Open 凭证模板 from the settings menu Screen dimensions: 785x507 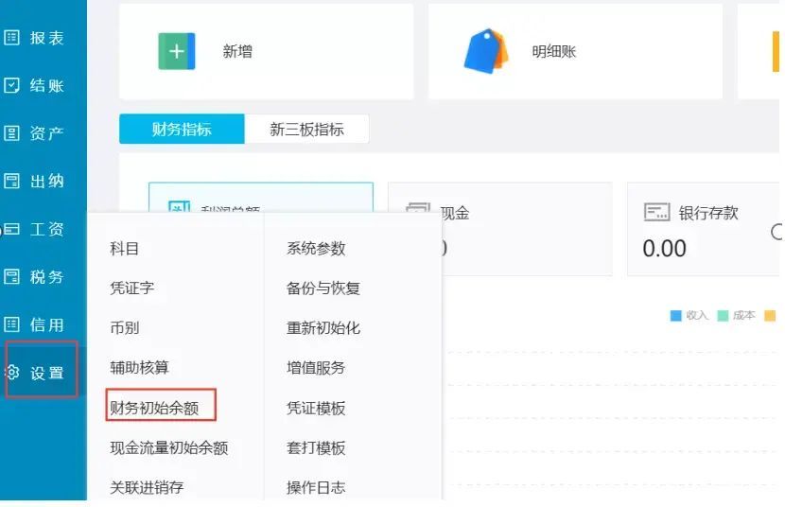(316, 408)
